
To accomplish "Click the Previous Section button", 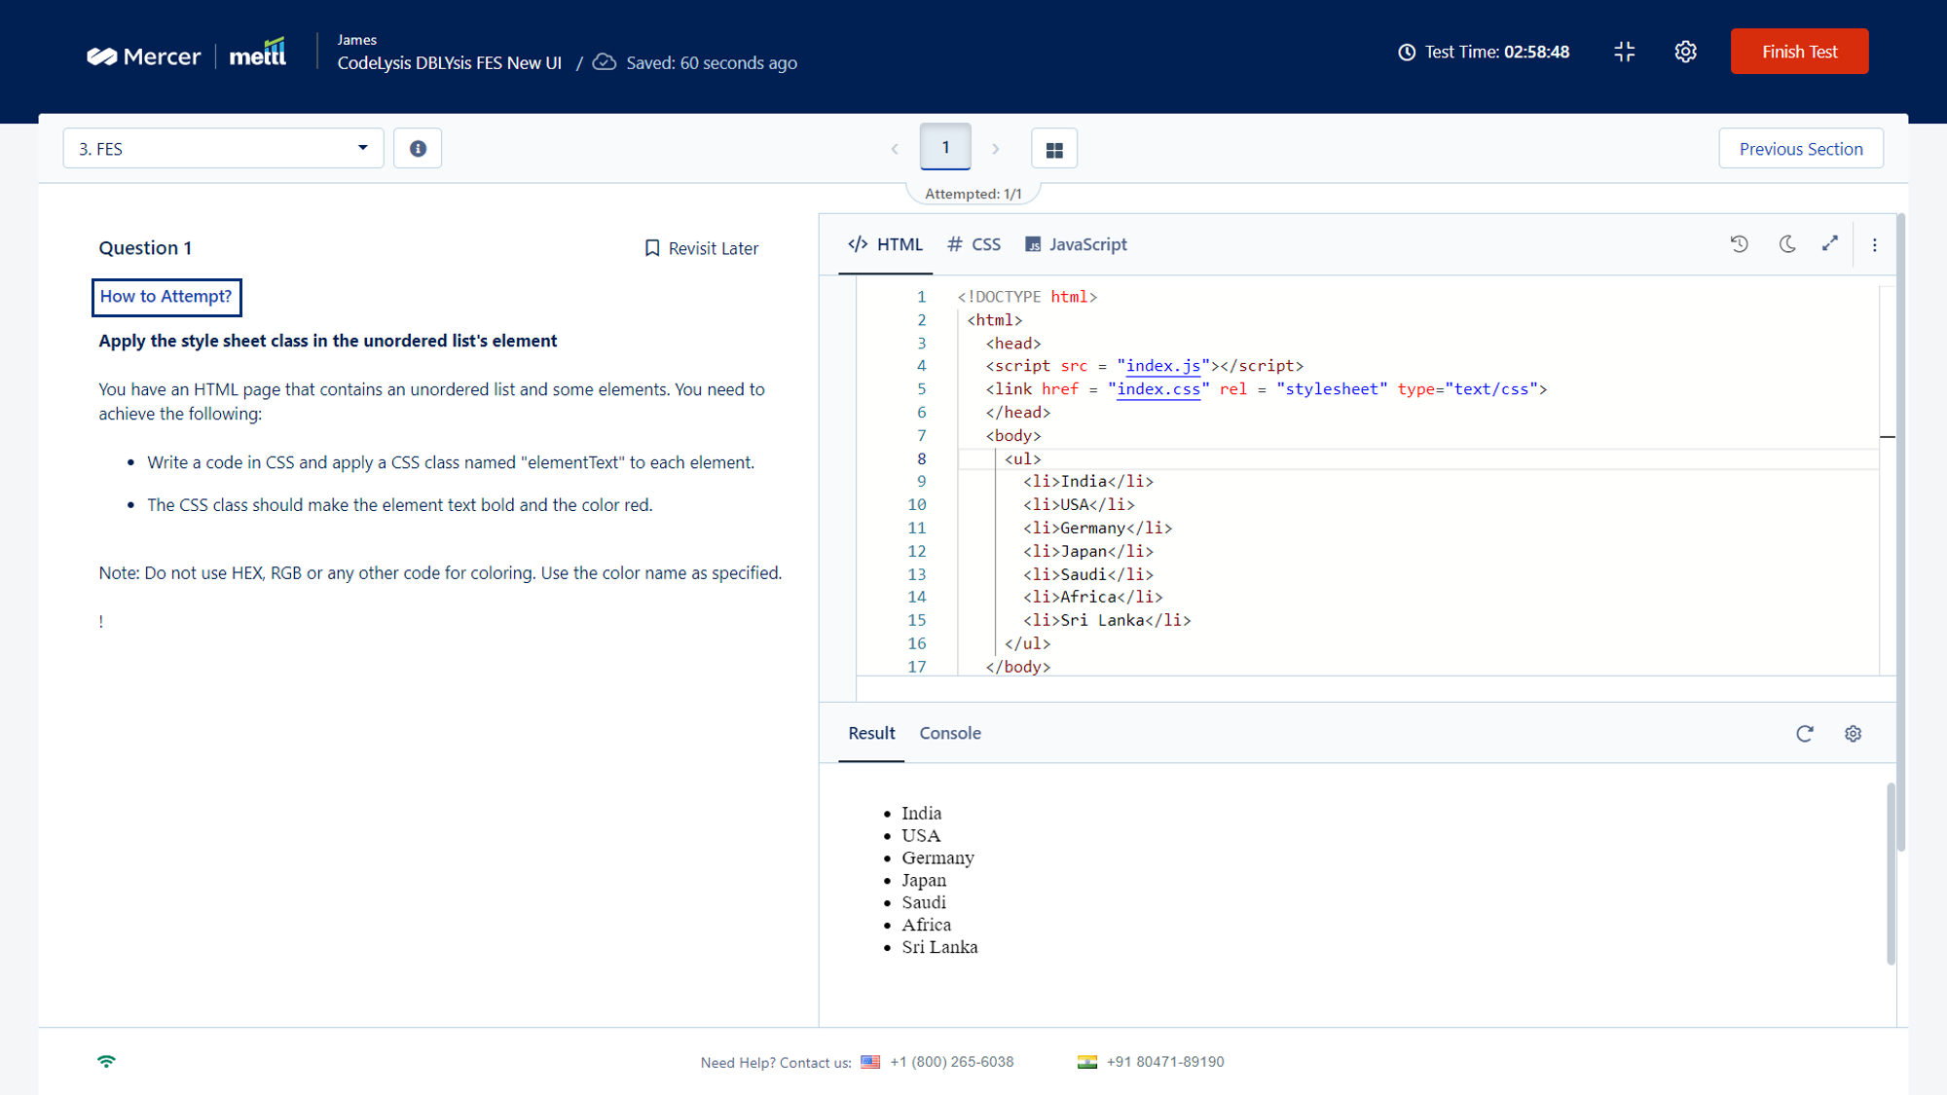I will pyautogui.click(x=1801, y=149).
